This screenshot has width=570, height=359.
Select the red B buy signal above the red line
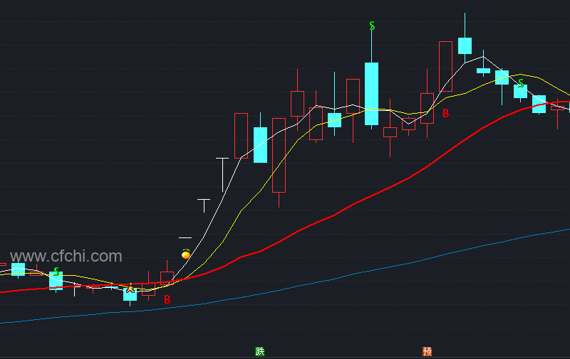(446, 113)
